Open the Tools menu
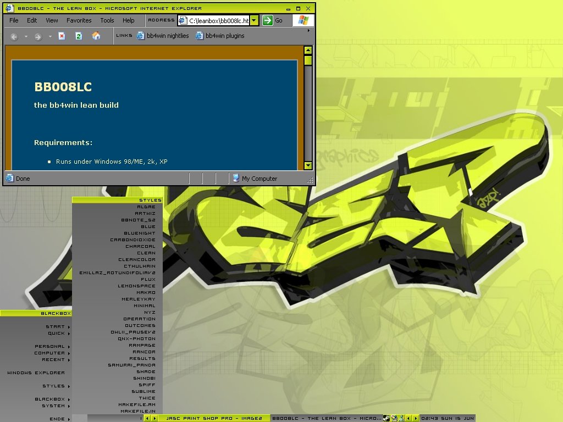 107,20
